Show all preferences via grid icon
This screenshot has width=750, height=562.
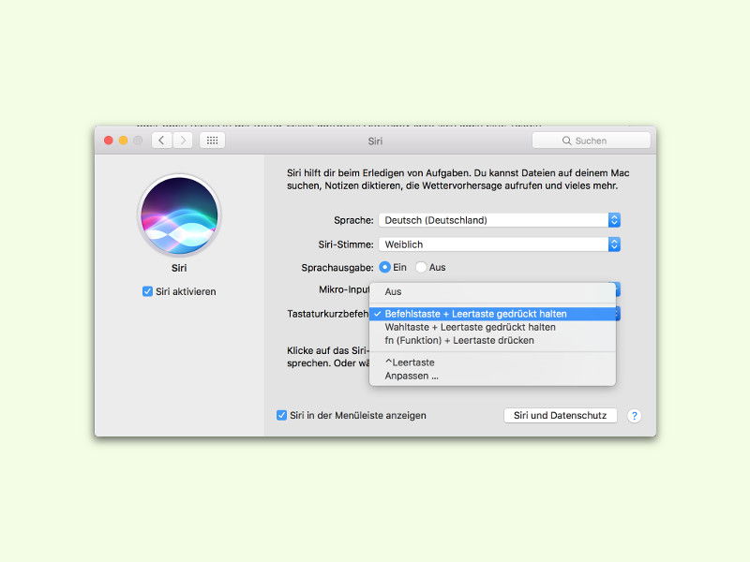pyautogui.click(x=213, y=140)
